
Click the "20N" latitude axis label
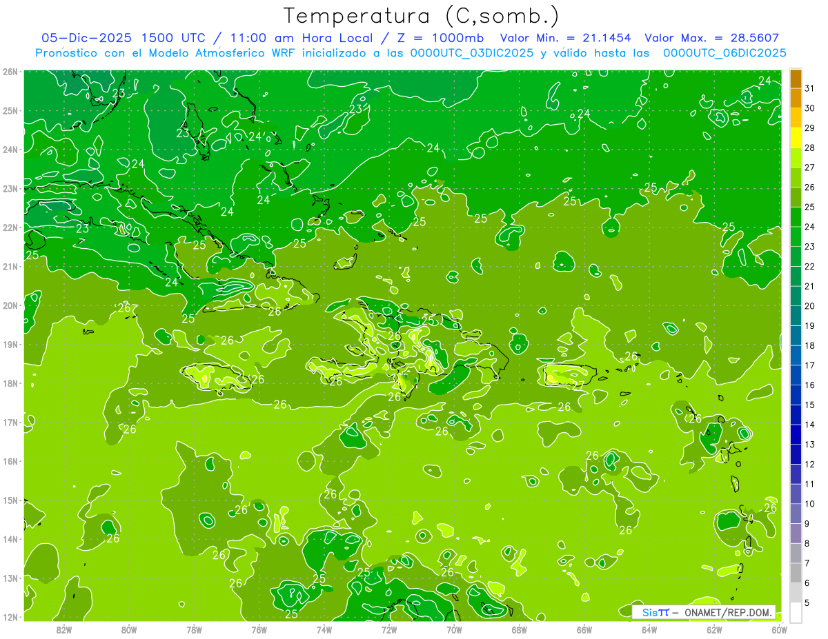(10, 305)
